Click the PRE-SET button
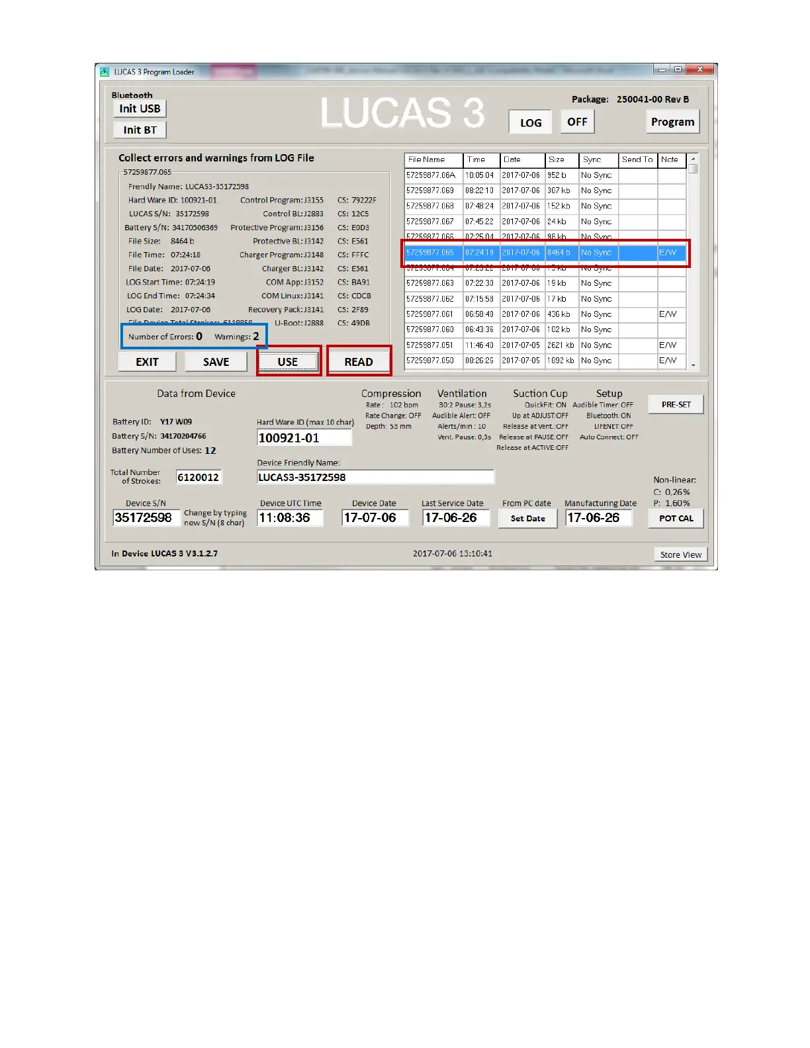Image resolution: width=810 pixels, height=1048 pixels. pos(676,404)
